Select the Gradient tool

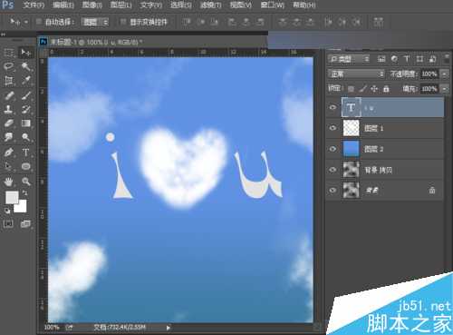pyautogui.click(x=25, y=123)
